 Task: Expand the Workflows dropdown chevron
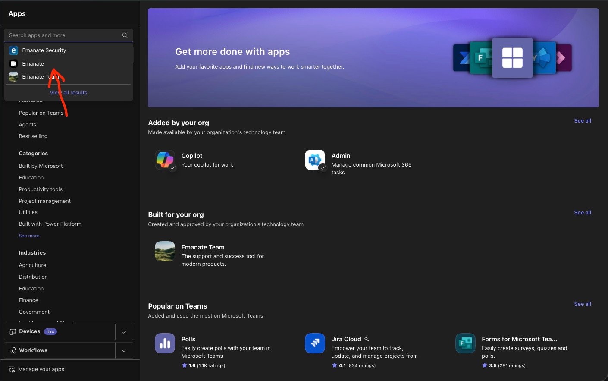[x=124, y=350]
